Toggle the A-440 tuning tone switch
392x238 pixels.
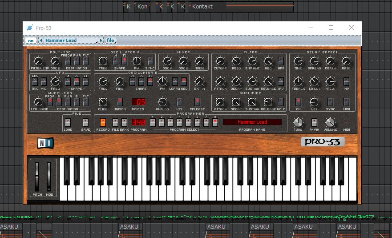pyautogui.click(x=314, y=122)
